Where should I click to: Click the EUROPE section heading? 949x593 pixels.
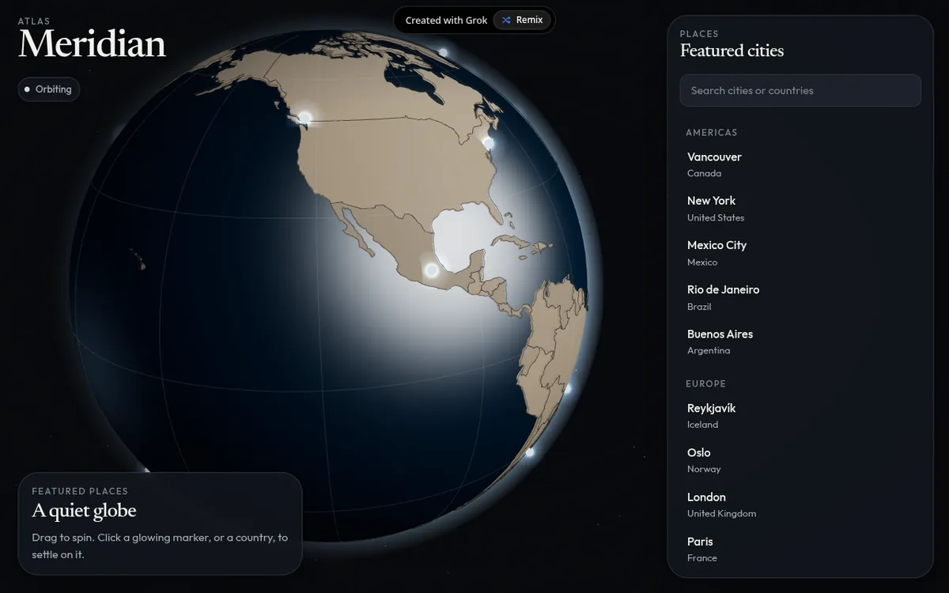tap(705, 383)
